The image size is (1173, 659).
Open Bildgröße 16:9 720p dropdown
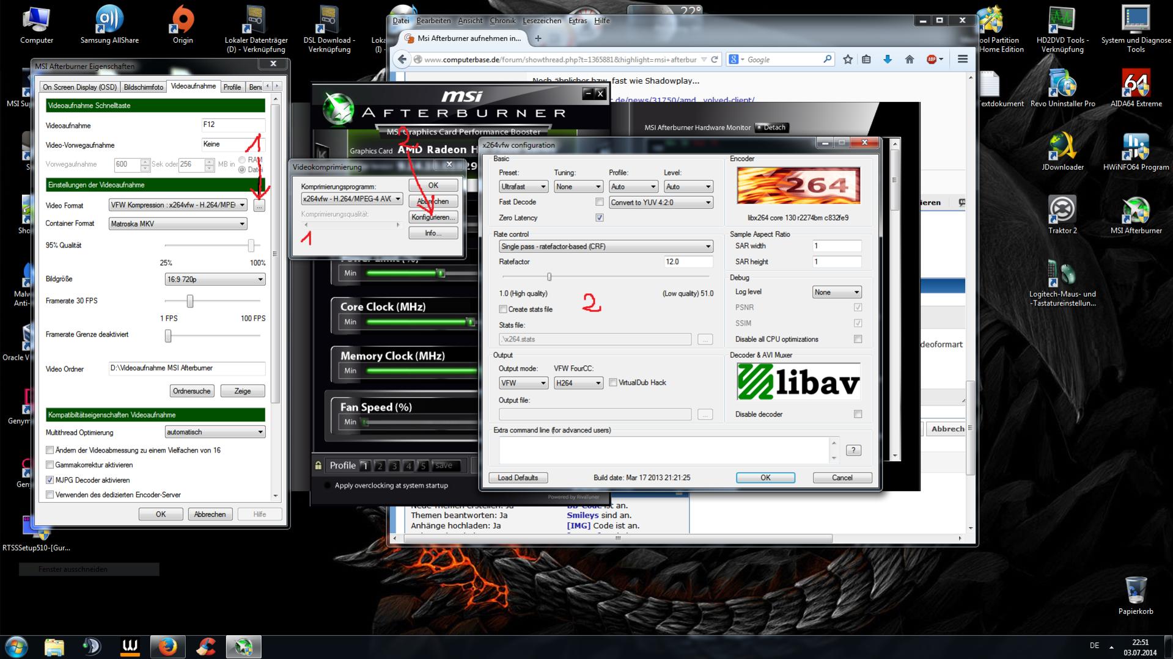(x=215, y=279)
